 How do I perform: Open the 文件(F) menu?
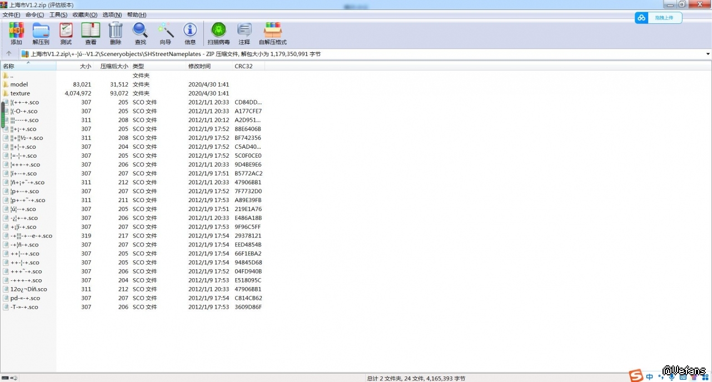(x=11, y=14)
